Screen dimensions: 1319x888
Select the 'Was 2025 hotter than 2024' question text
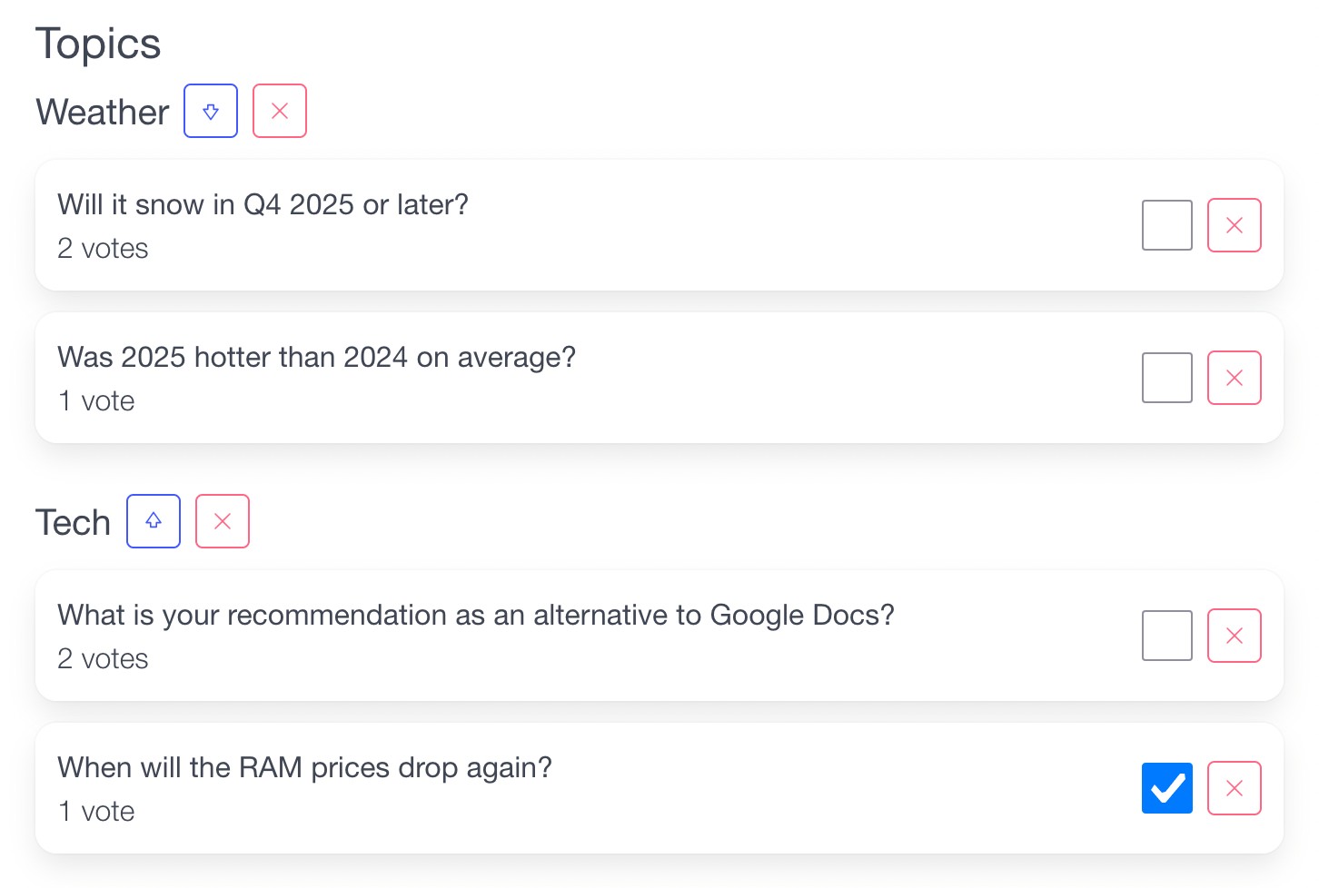tap(316, 357)
